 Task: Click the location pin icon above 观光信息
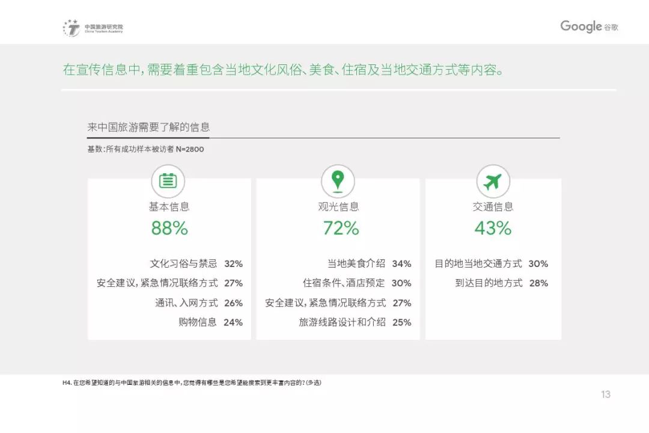(338, 180)
